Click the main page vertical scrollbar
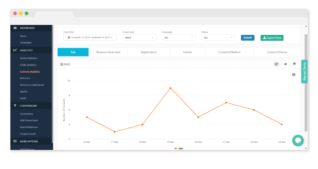This screenshot has width=318, height=169. click(306, 83)
